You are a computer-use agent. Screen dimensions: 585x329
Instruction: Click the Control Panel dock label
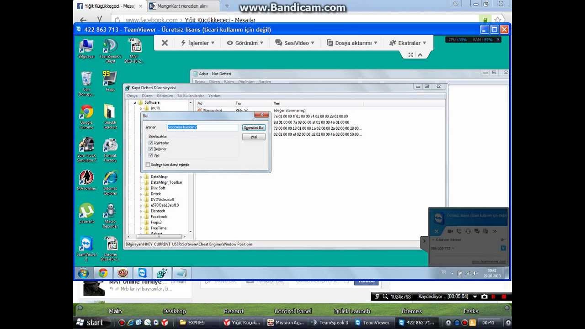click(x=293, y=311)
